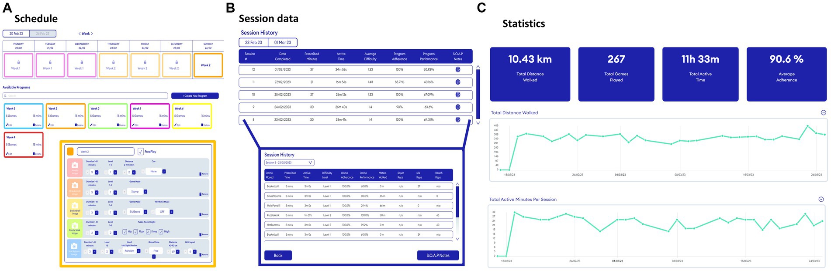This screenshot has width=831, height=271.
Task: Click the Edit pencil on Week 5 program
Action: point(9,125)
